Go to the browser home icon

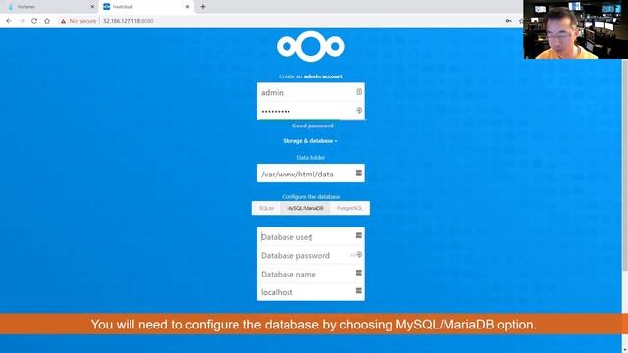pos(47,21)
